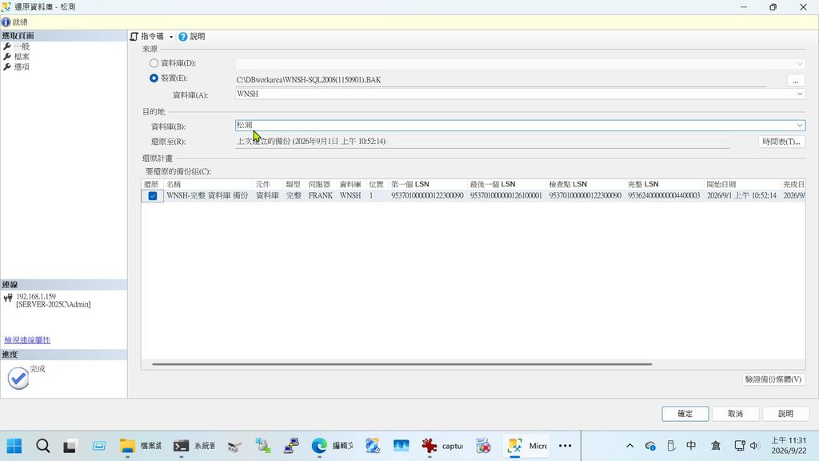Open the 選項 page
Image resolution: width=819 pixels, height=461 pixels.
tap(22, 67)
